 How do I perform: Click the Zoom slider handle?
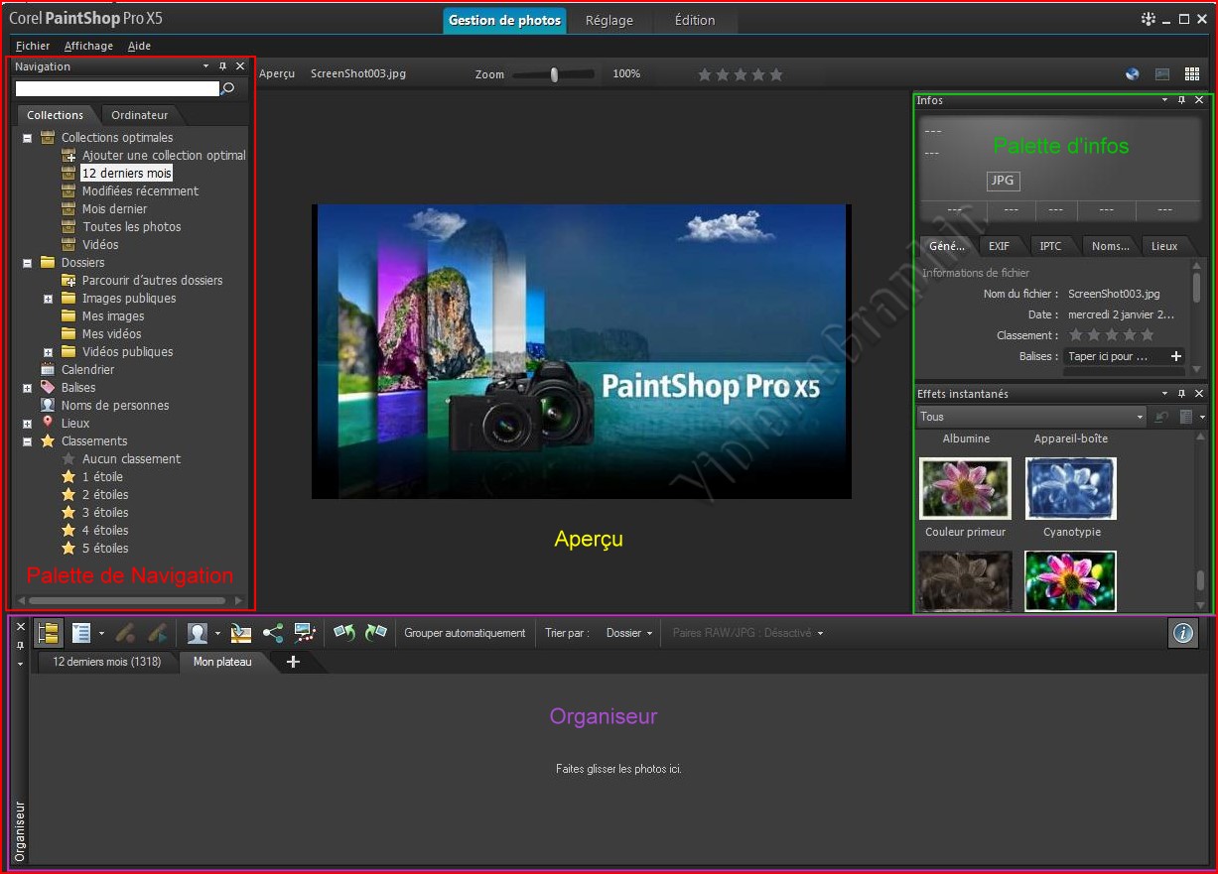point(554,74)
